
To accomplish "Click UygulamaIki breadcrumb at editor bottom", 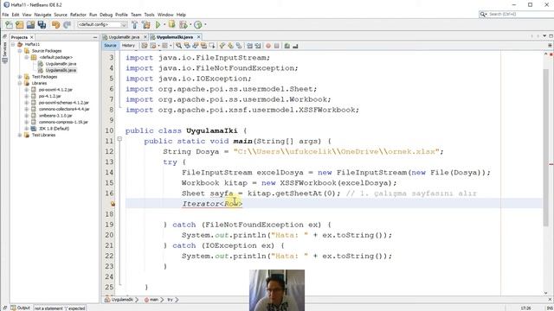I will pyautogui.click(x=122, y=300).
